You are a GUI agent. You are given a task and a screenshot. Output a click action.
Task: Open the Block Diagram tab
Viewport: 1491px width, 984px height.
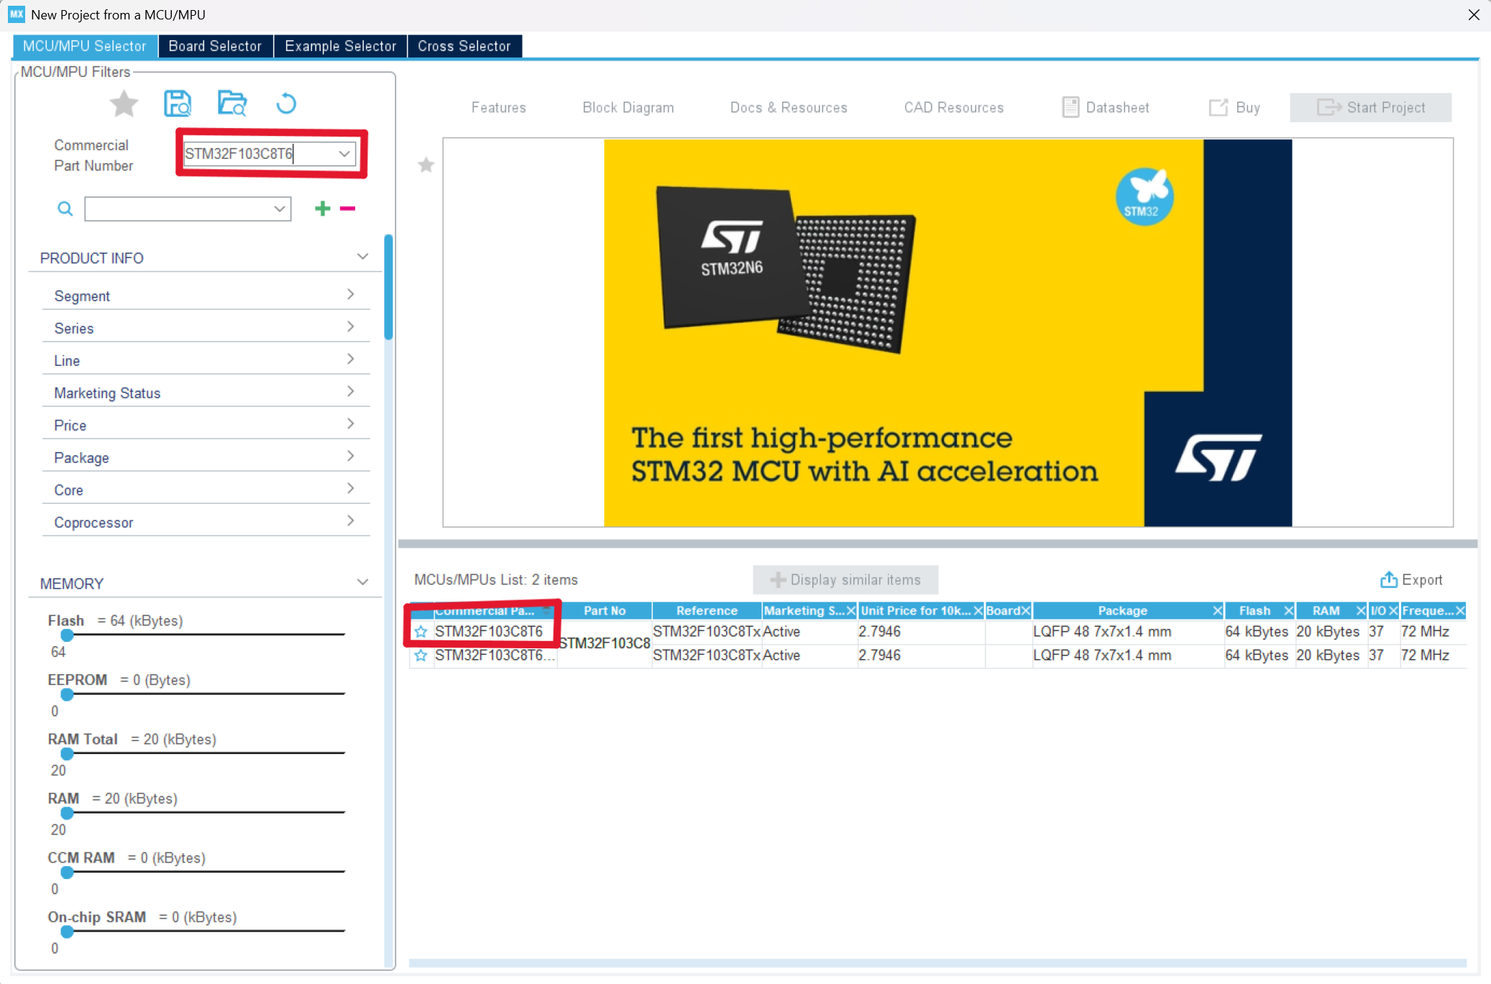click(627, 107)
